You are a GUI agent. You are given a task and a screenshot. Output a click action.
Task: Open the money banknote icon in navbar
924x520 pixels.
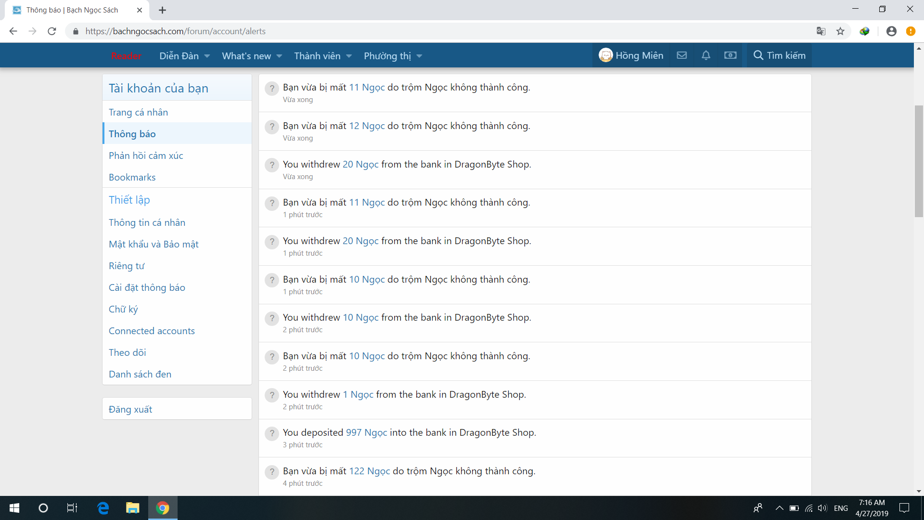[730, 55]
